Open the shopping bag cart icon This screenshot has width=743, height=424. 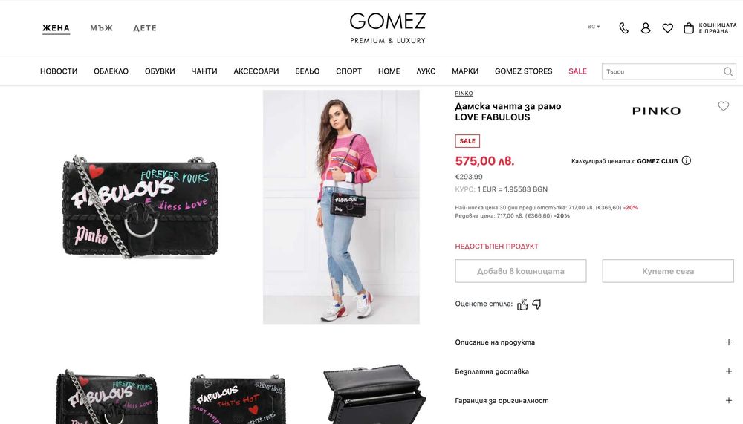(689, 28)
